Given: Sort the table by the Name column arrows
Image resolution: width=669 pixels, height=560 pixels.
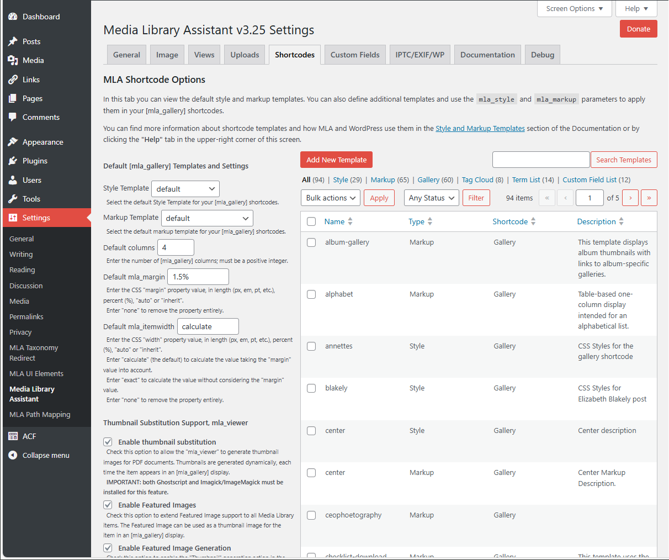Looking at the screenshot, I should [350, 221].
